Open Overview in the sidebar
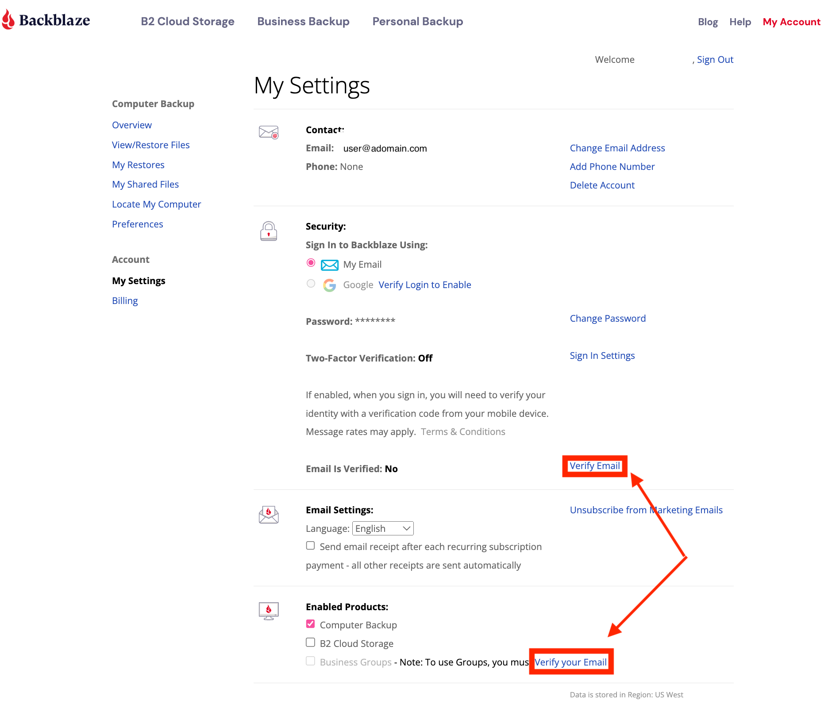Viewport: 836px width, 704px height. click(132, 125)
